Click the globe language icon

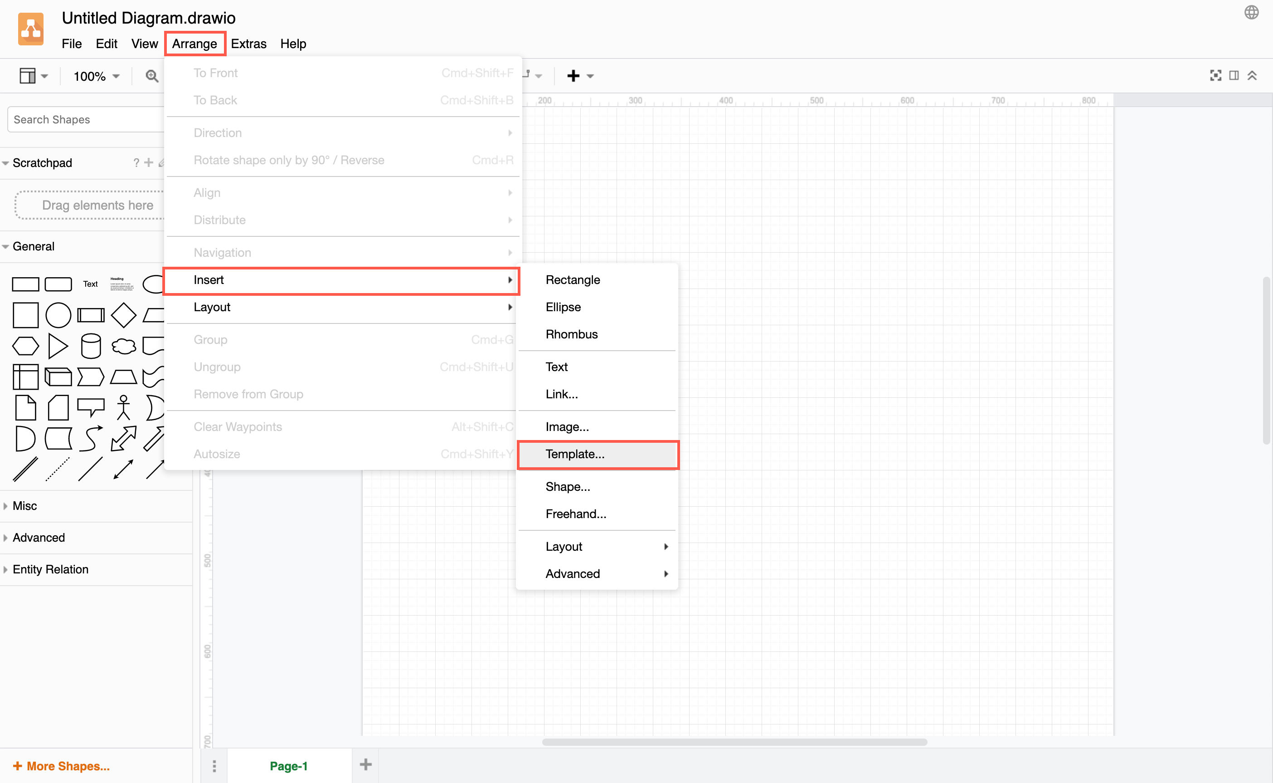pos(1251,12)
